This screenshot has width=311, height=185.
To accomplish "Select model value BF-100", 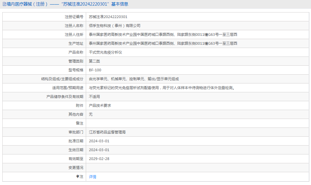I will [x=95, y=70].
